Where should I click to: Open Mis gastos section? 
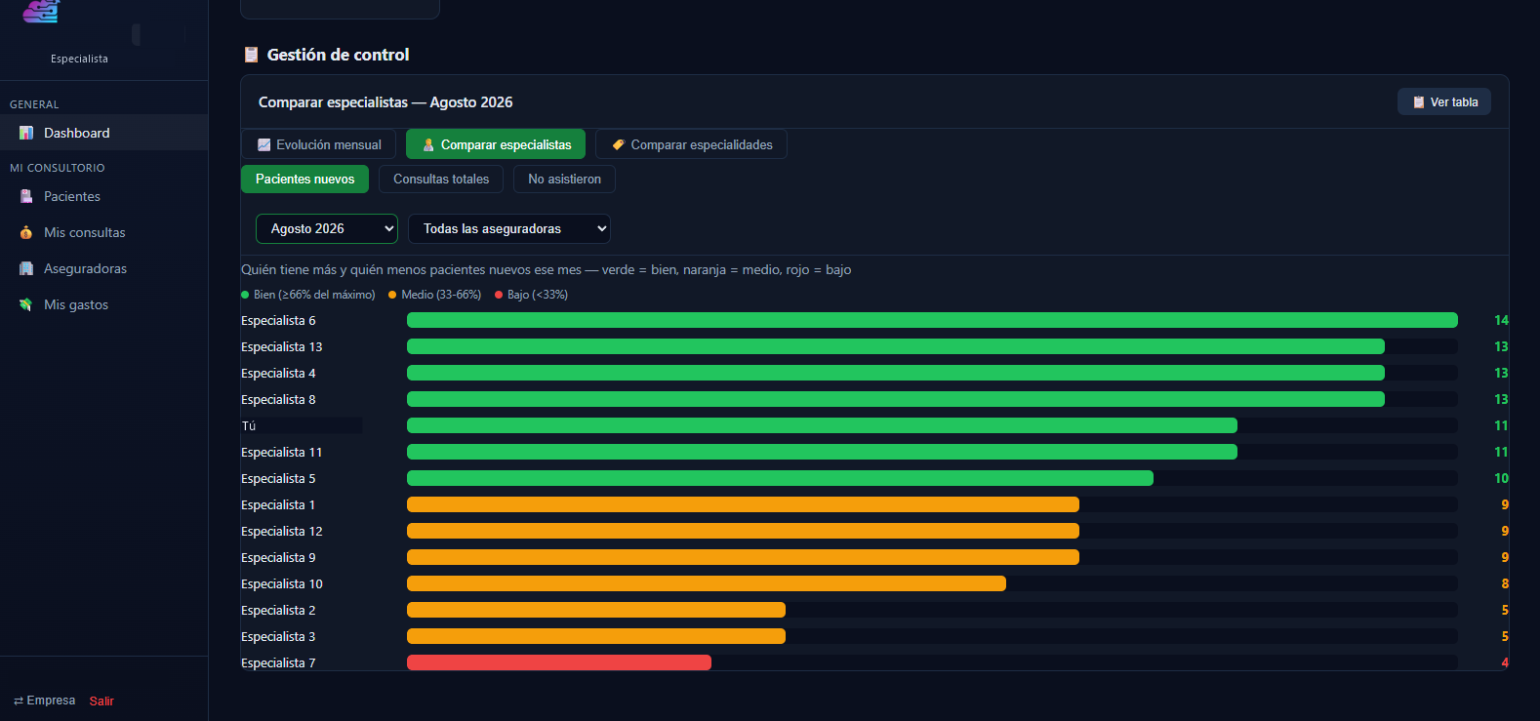103,304
